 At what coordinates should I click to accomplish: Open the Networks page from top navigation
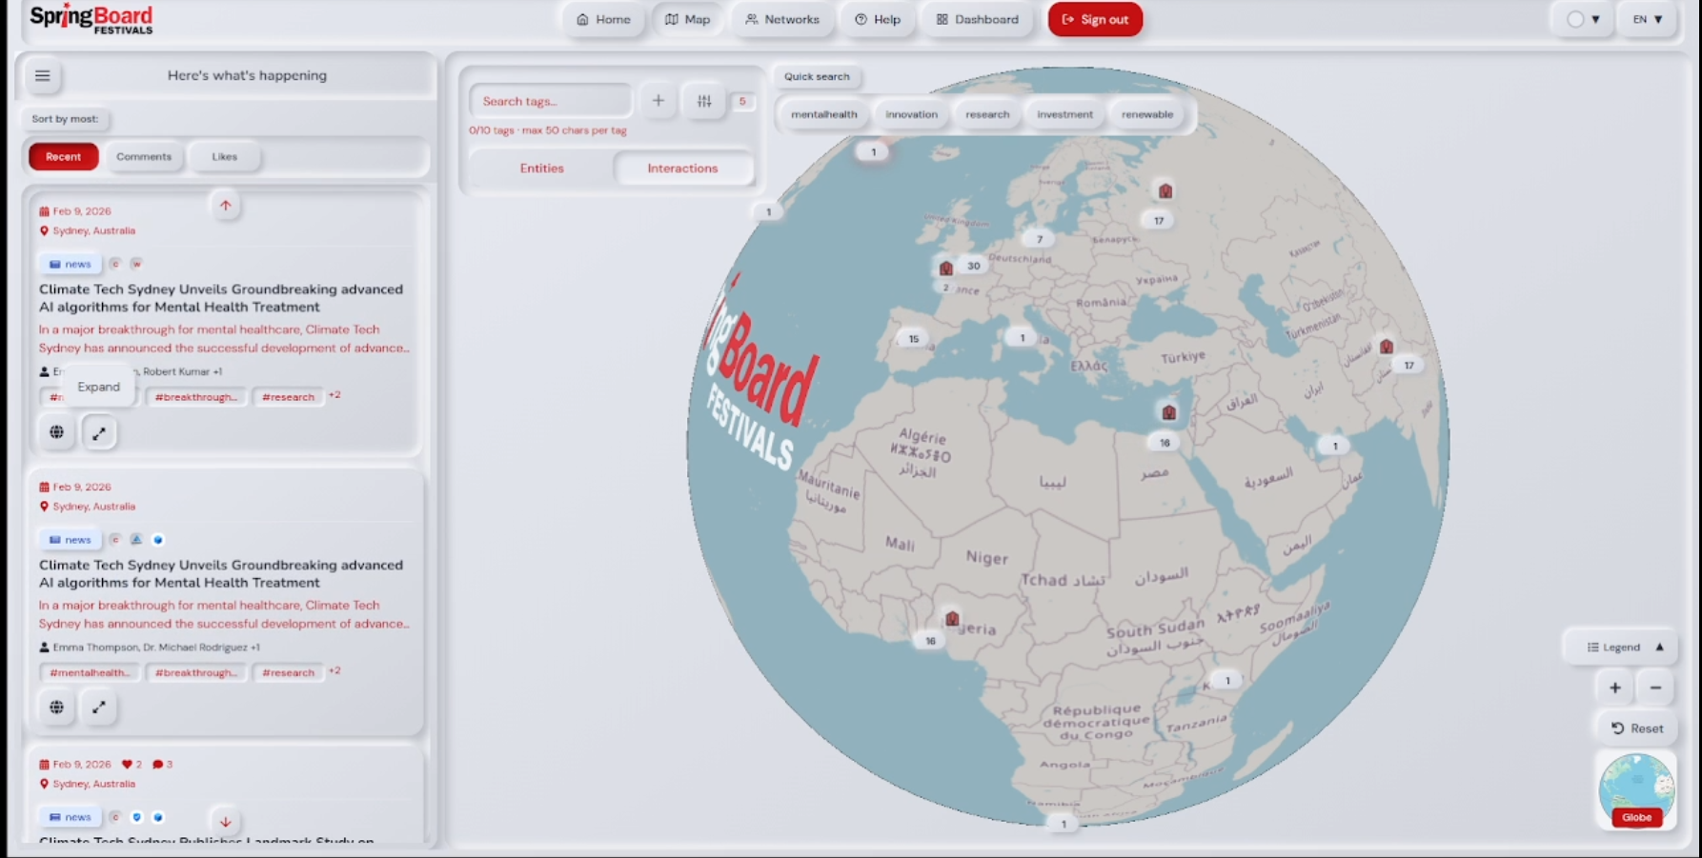click(782, 19)
